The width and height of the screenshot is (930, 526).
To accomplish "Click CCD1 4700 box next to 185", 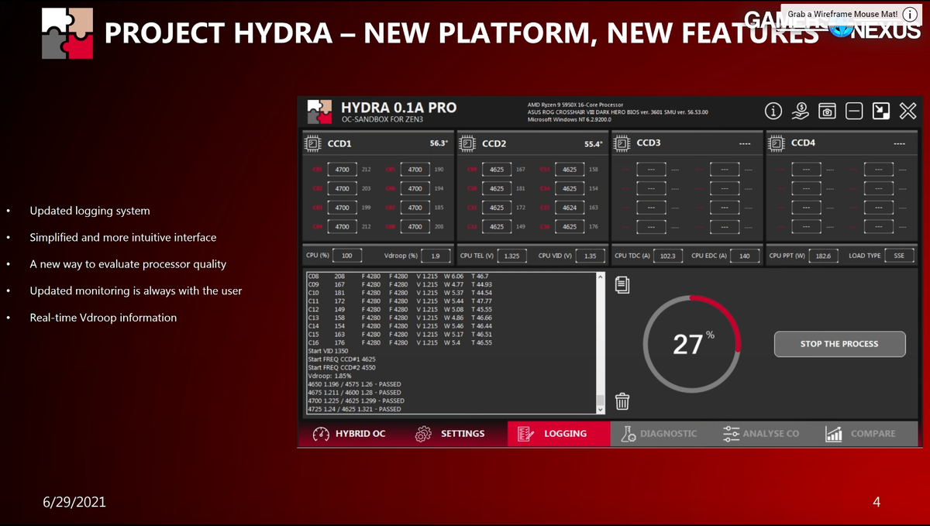I will (x=415, y=208).
